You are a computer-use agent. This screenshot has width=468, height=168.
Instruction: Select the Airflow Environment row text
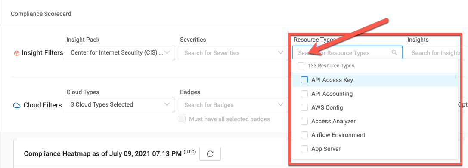[338, 135]
